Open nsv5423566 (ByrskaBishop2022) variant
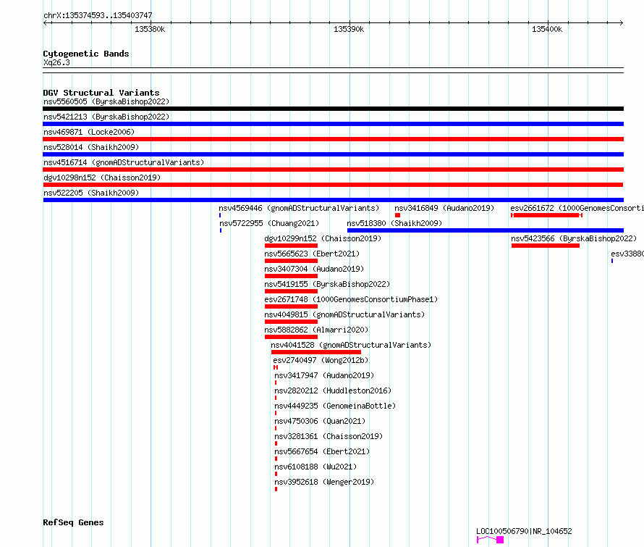The image size is (644, 547). click(574, 238)
